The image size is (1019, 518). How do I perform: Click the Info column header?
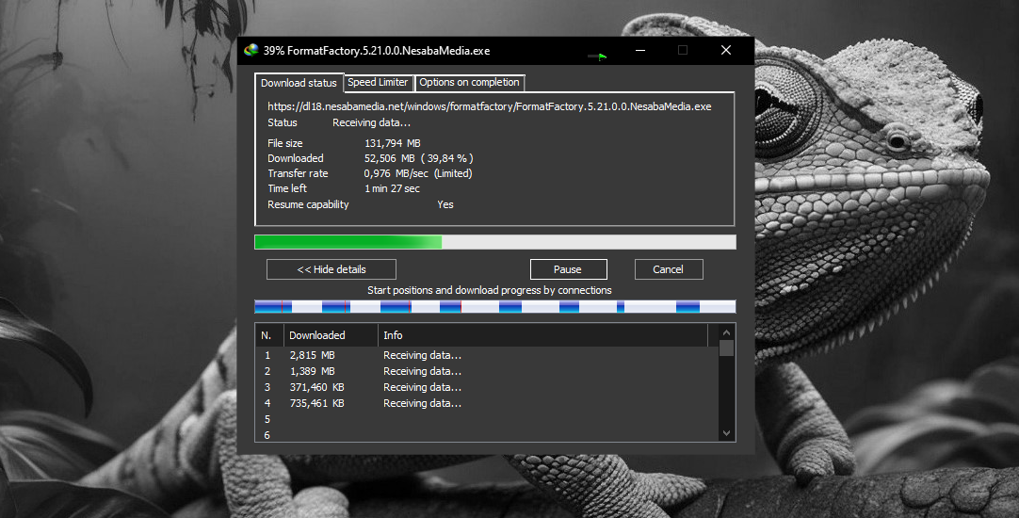(542, 335)
